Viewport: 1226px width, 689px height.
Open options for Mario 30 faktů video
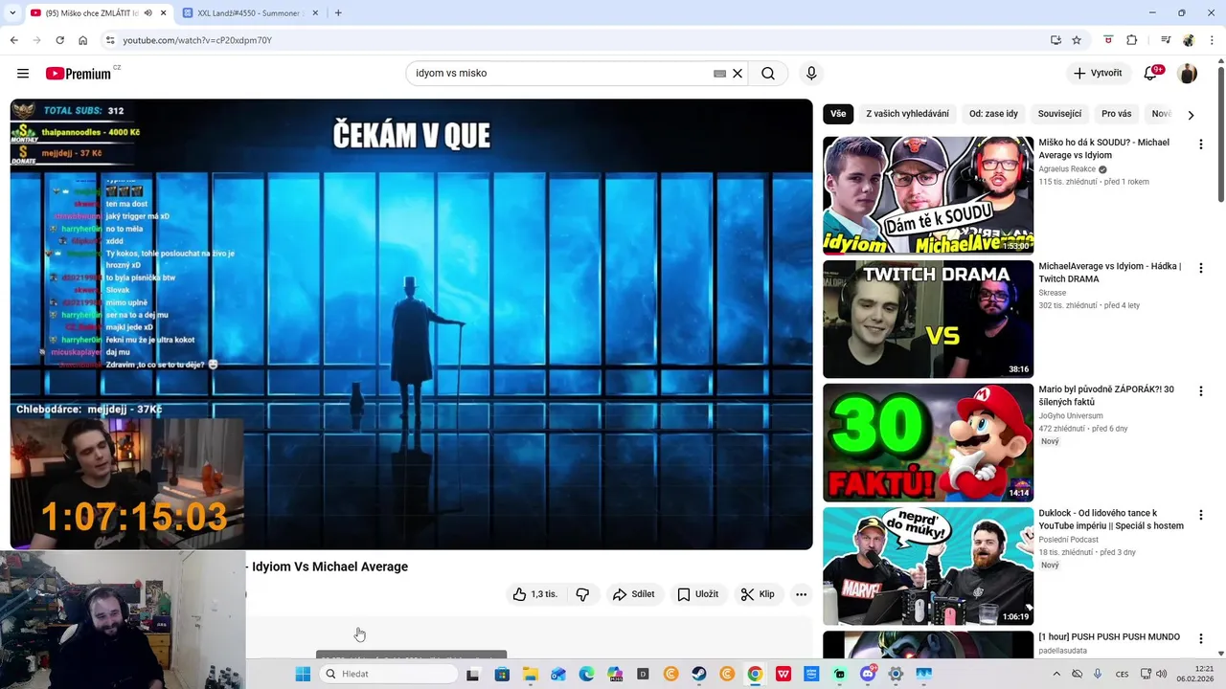(1201, 391)
